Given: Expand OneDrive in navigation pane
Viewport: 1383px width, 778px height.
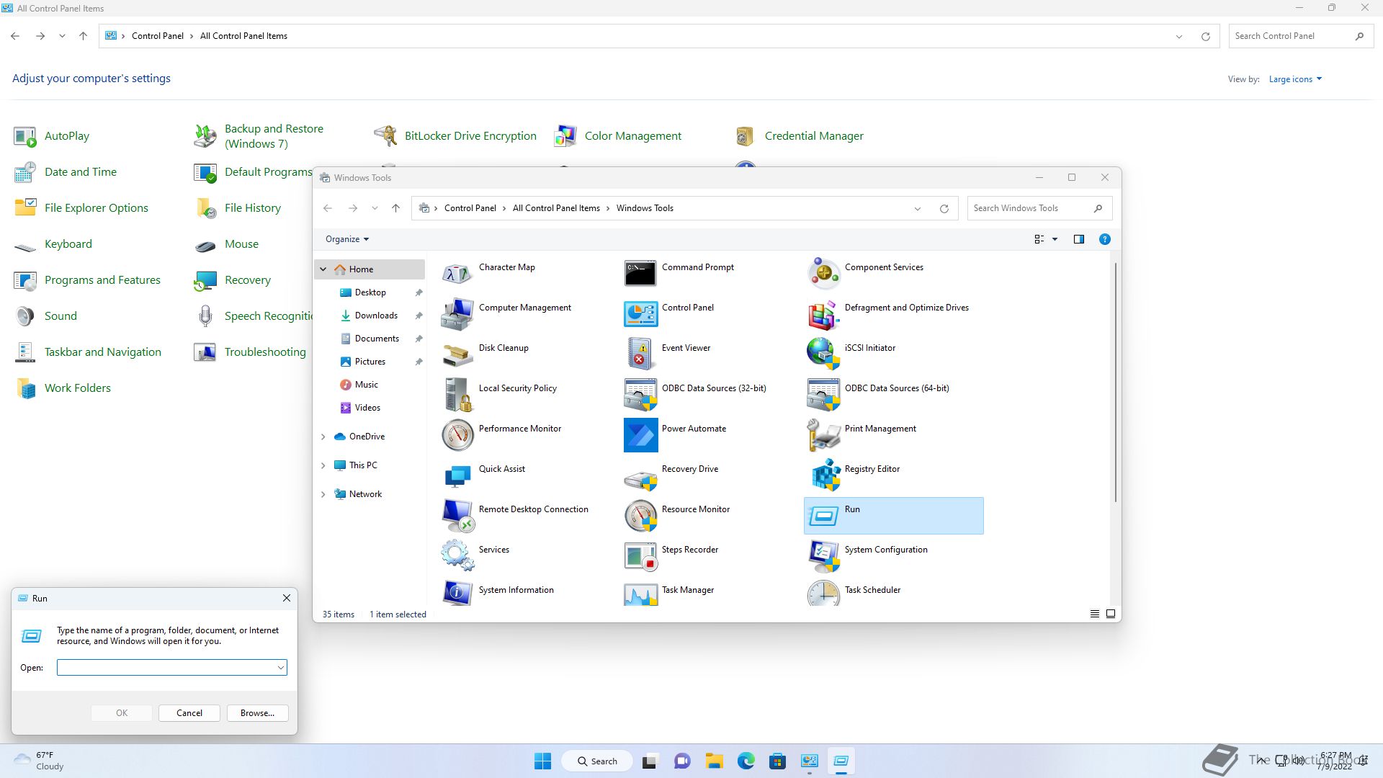Looking at the screenshot, I should point(323,437).
